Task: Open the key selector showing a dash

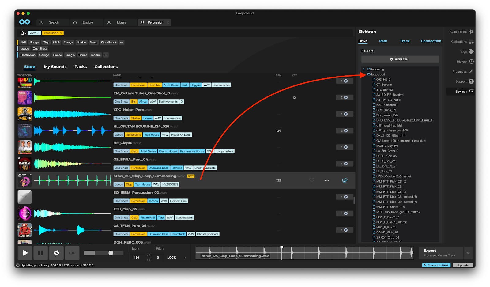Action: (x=185, y=257)
